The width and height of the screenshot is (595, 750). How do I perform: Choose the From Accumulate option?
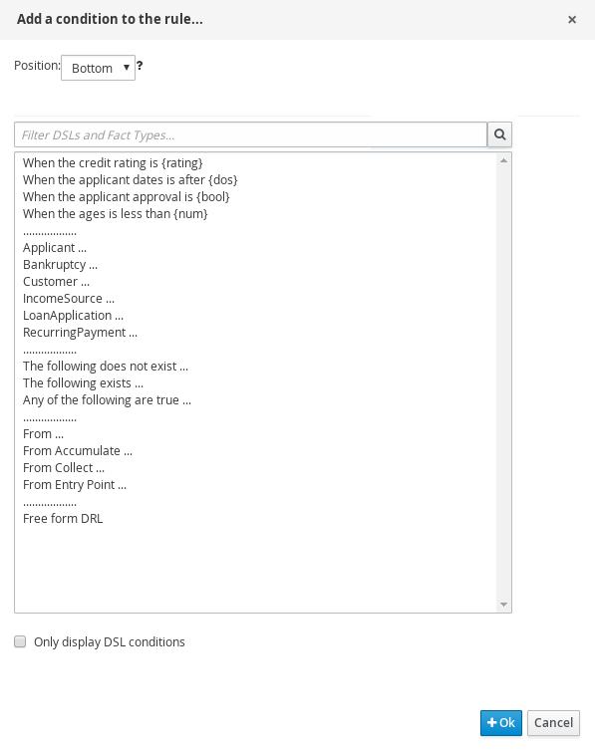click(x=78, y=451)
